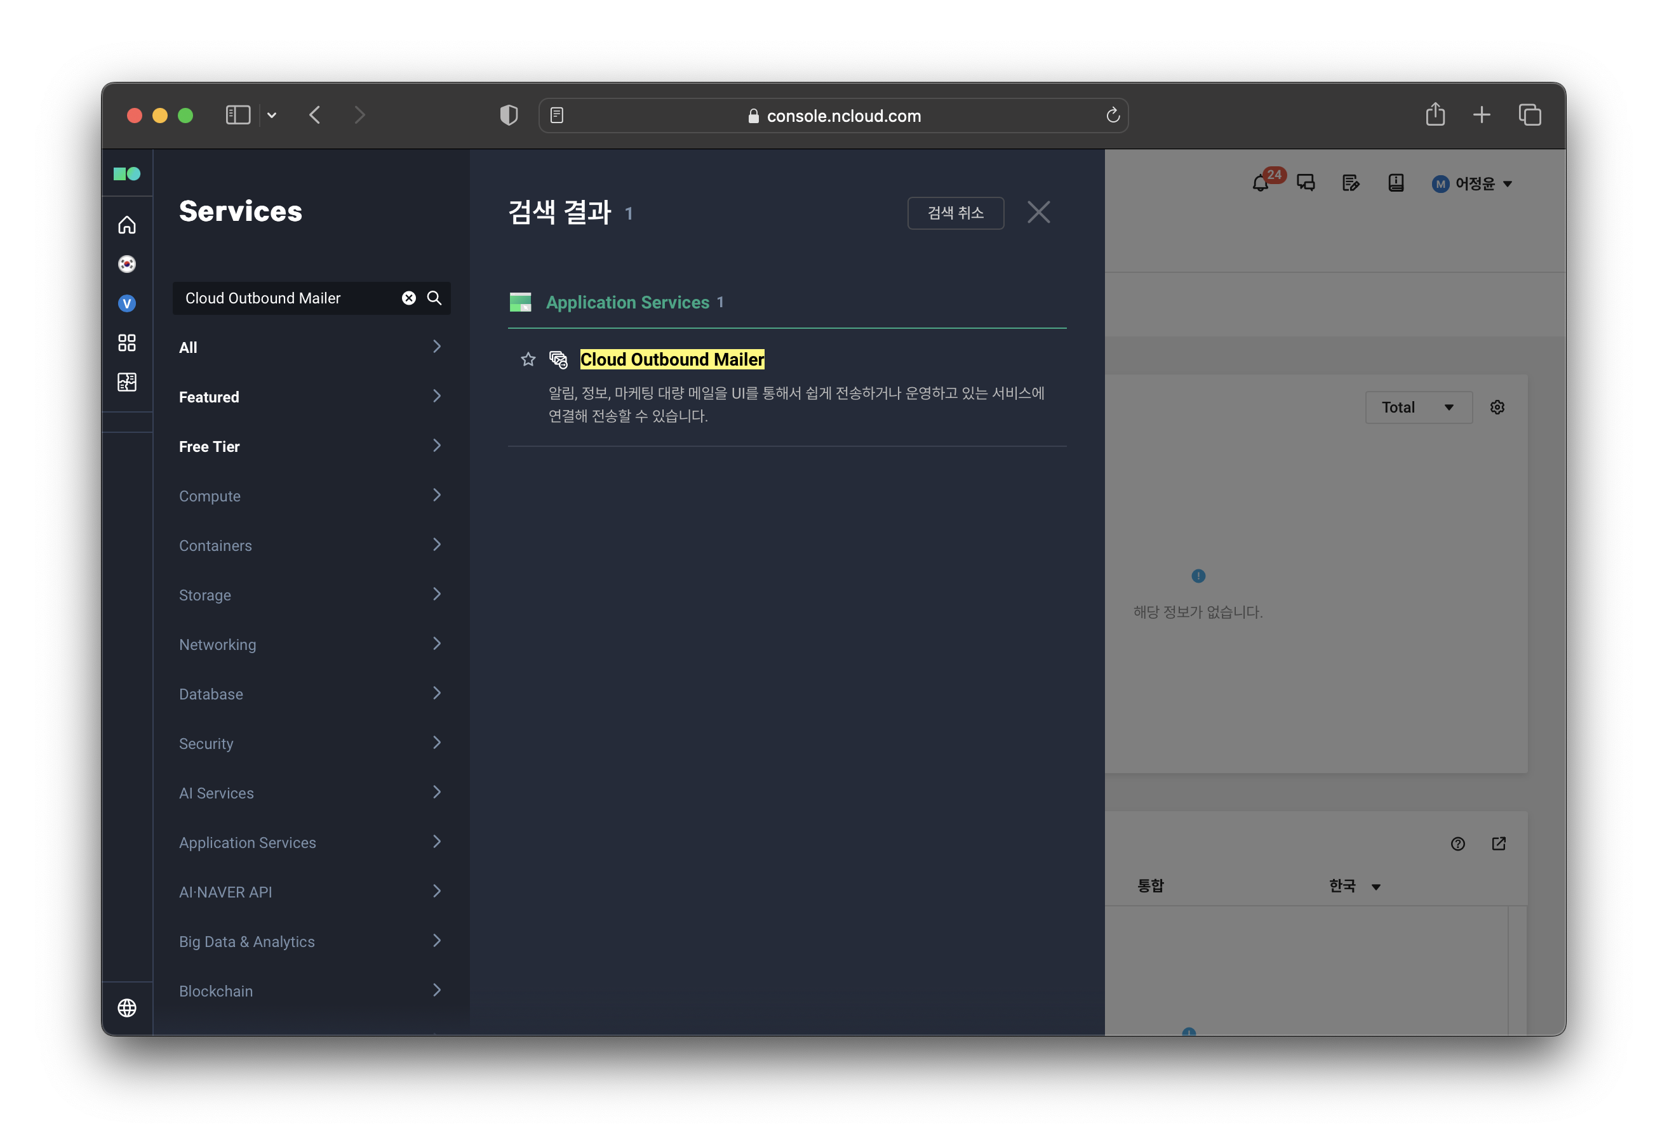The image size is (1660, 1126).
Task: Select the Application Services menu item
Action: point(310,842)
